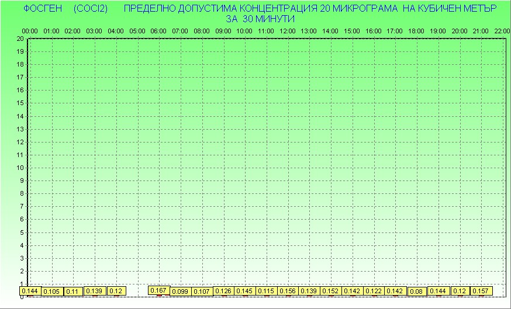Select the 0.122 value label
The image size is (511, 309).
(374, 291)
